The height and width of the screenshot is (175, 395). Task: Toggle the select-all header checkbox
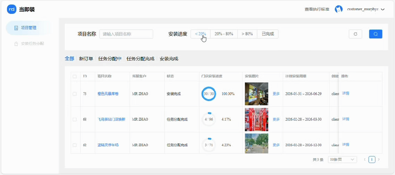tap(75, 77)
